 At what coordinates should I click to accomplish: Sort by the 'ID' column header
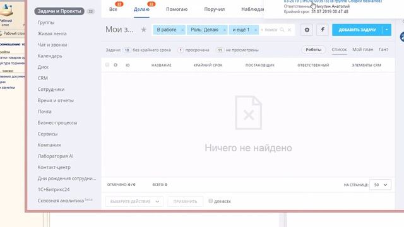tap(128, 66)
